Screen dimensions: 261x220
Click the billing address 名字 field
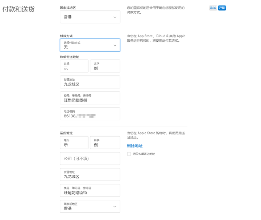pyautogui.click(x=105, y=66)
